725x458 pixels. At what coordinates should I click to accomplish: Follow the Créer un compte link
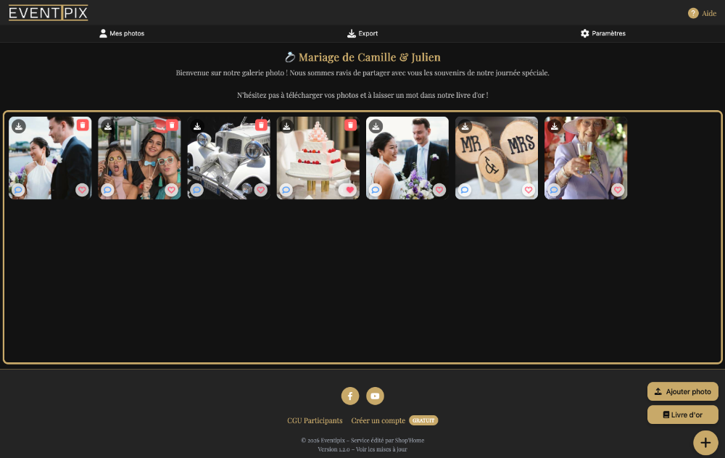tap(378, 420)
